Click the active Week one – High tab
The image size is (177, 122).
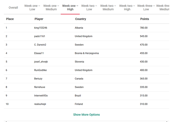click(70, 8)
